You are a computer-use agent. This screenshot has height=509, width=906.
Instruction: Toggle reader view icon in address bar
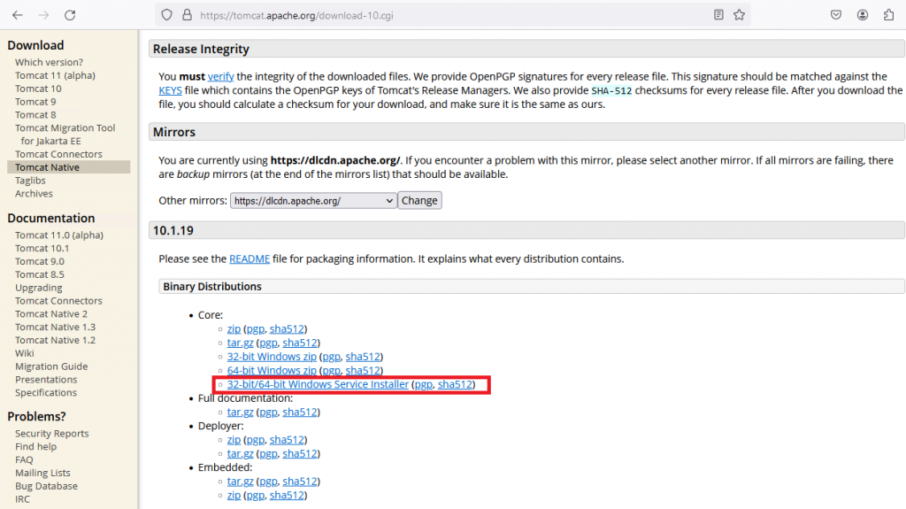(718, 15)
